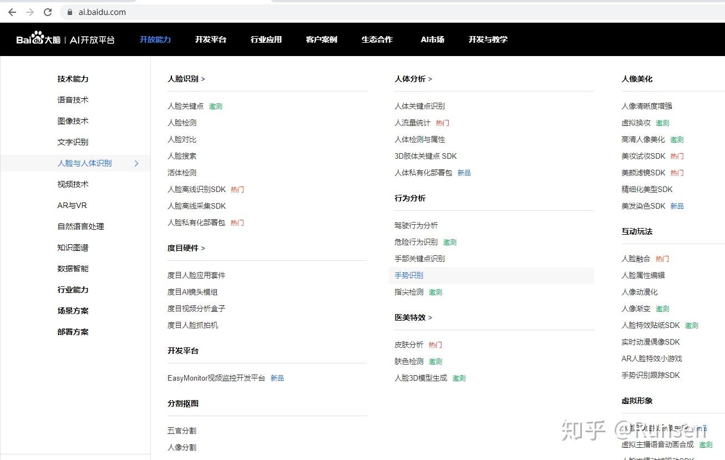The height and width of the screenshot is (460, 725).
Task: Open the 人脸检测 link
Action: point(182,123)
